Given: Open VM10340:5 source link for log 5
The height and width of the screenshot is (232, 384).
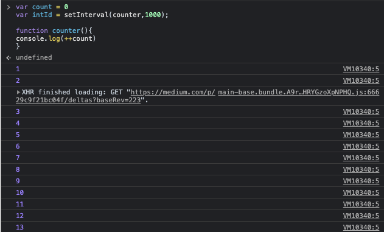Looking at the screenshot, I should tap(361, 135).
